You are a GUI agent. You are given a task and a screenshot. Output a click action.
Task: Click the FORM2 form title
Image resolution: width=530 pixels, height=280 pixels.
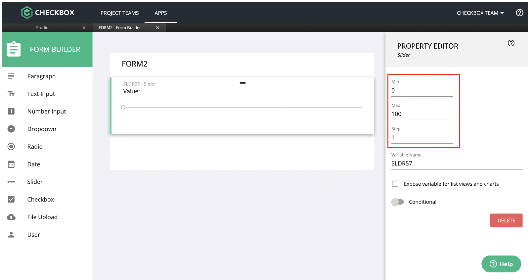[135, 64]
